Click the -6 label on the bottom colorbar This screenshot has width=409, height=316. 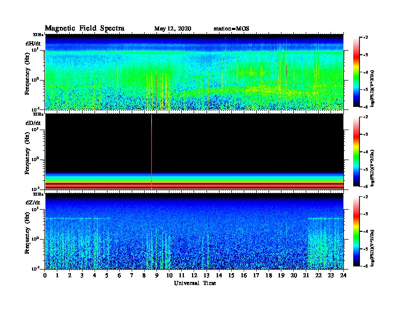click(366, 266)
